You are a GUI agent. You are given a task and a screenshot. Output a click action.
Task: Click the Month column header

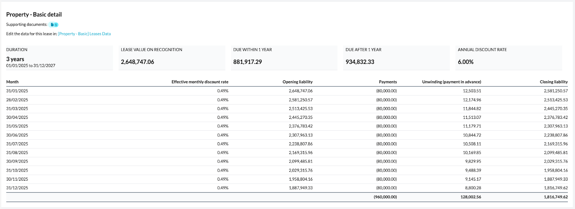[12, 82]
